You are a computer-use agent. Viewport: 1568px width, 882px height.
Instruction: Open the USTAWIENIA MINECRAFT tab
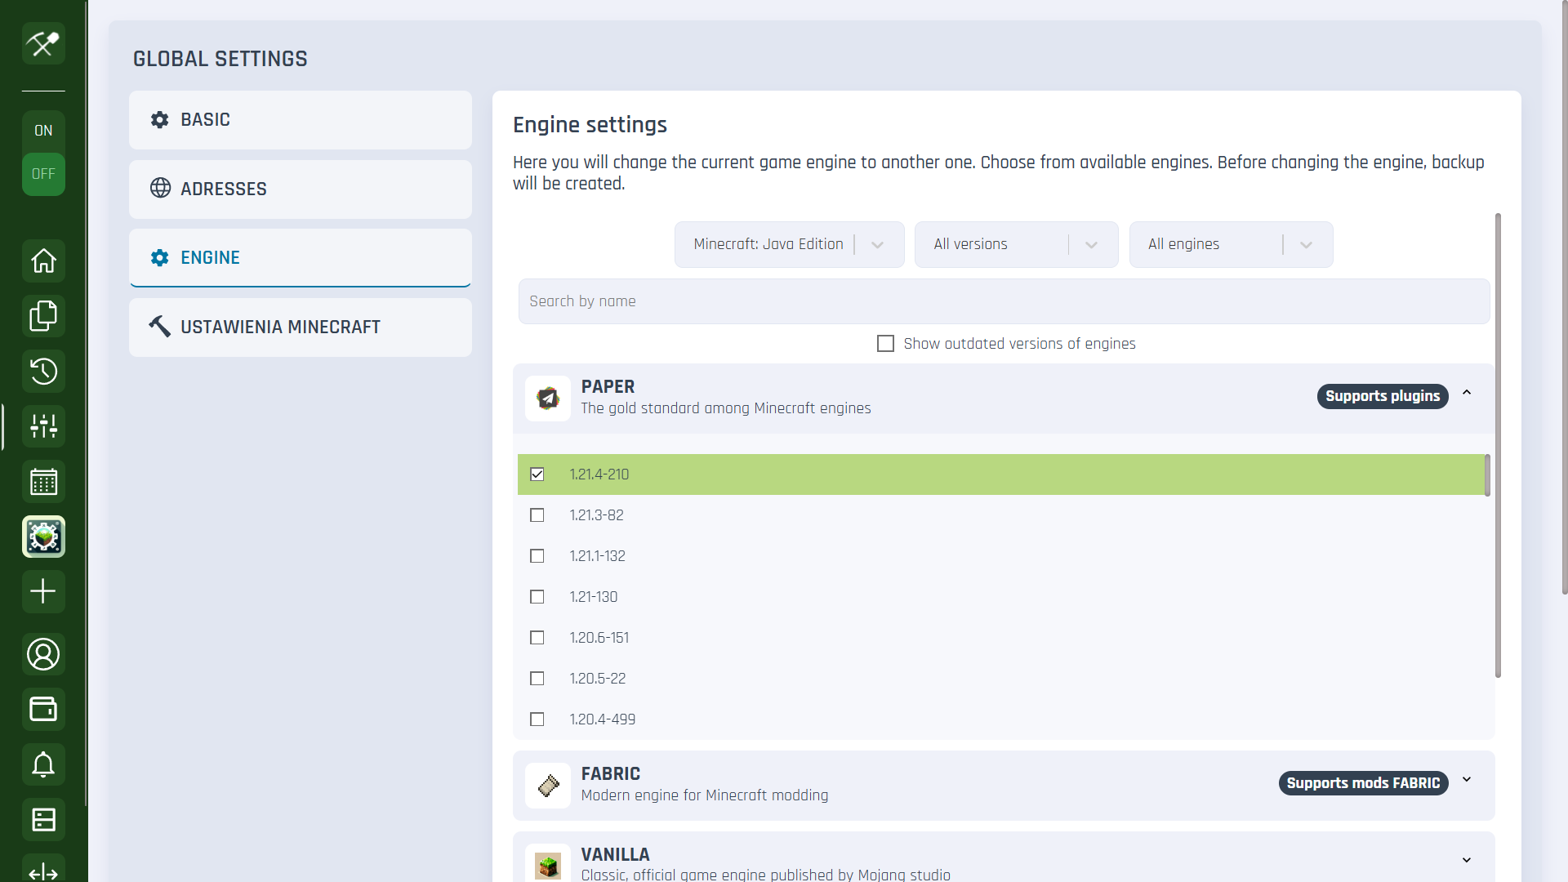[x=300, y=327]
